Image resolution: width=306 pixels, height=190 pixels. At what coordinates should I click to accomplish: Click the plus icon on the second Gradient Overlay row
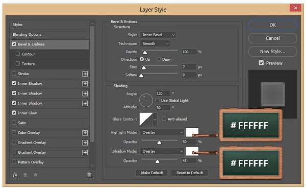tap(85, 153)
